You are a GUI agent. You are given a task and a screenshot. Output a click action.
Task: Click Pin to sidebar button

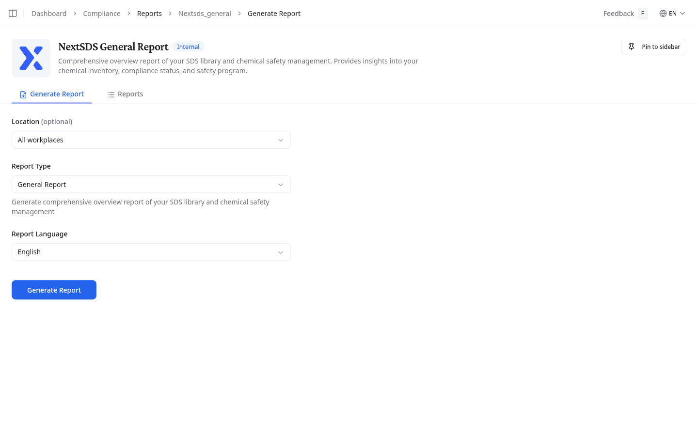tap(653, 47)
